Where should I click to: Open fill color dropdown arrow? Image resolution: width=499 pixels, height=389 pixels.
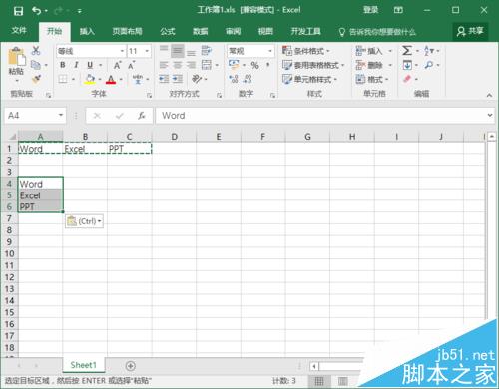click(100, 79)
